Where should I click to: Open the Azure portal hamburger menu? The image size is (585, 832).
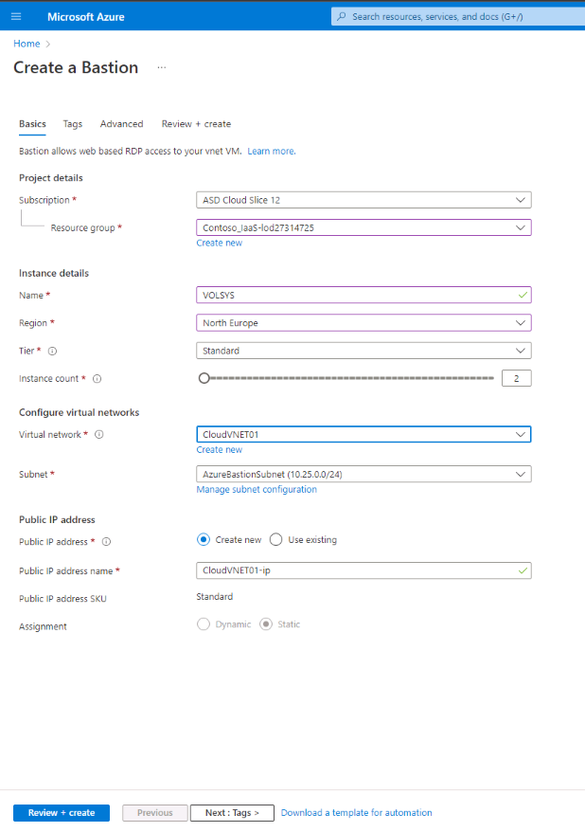pyautogui.click(x=15, y=16)
